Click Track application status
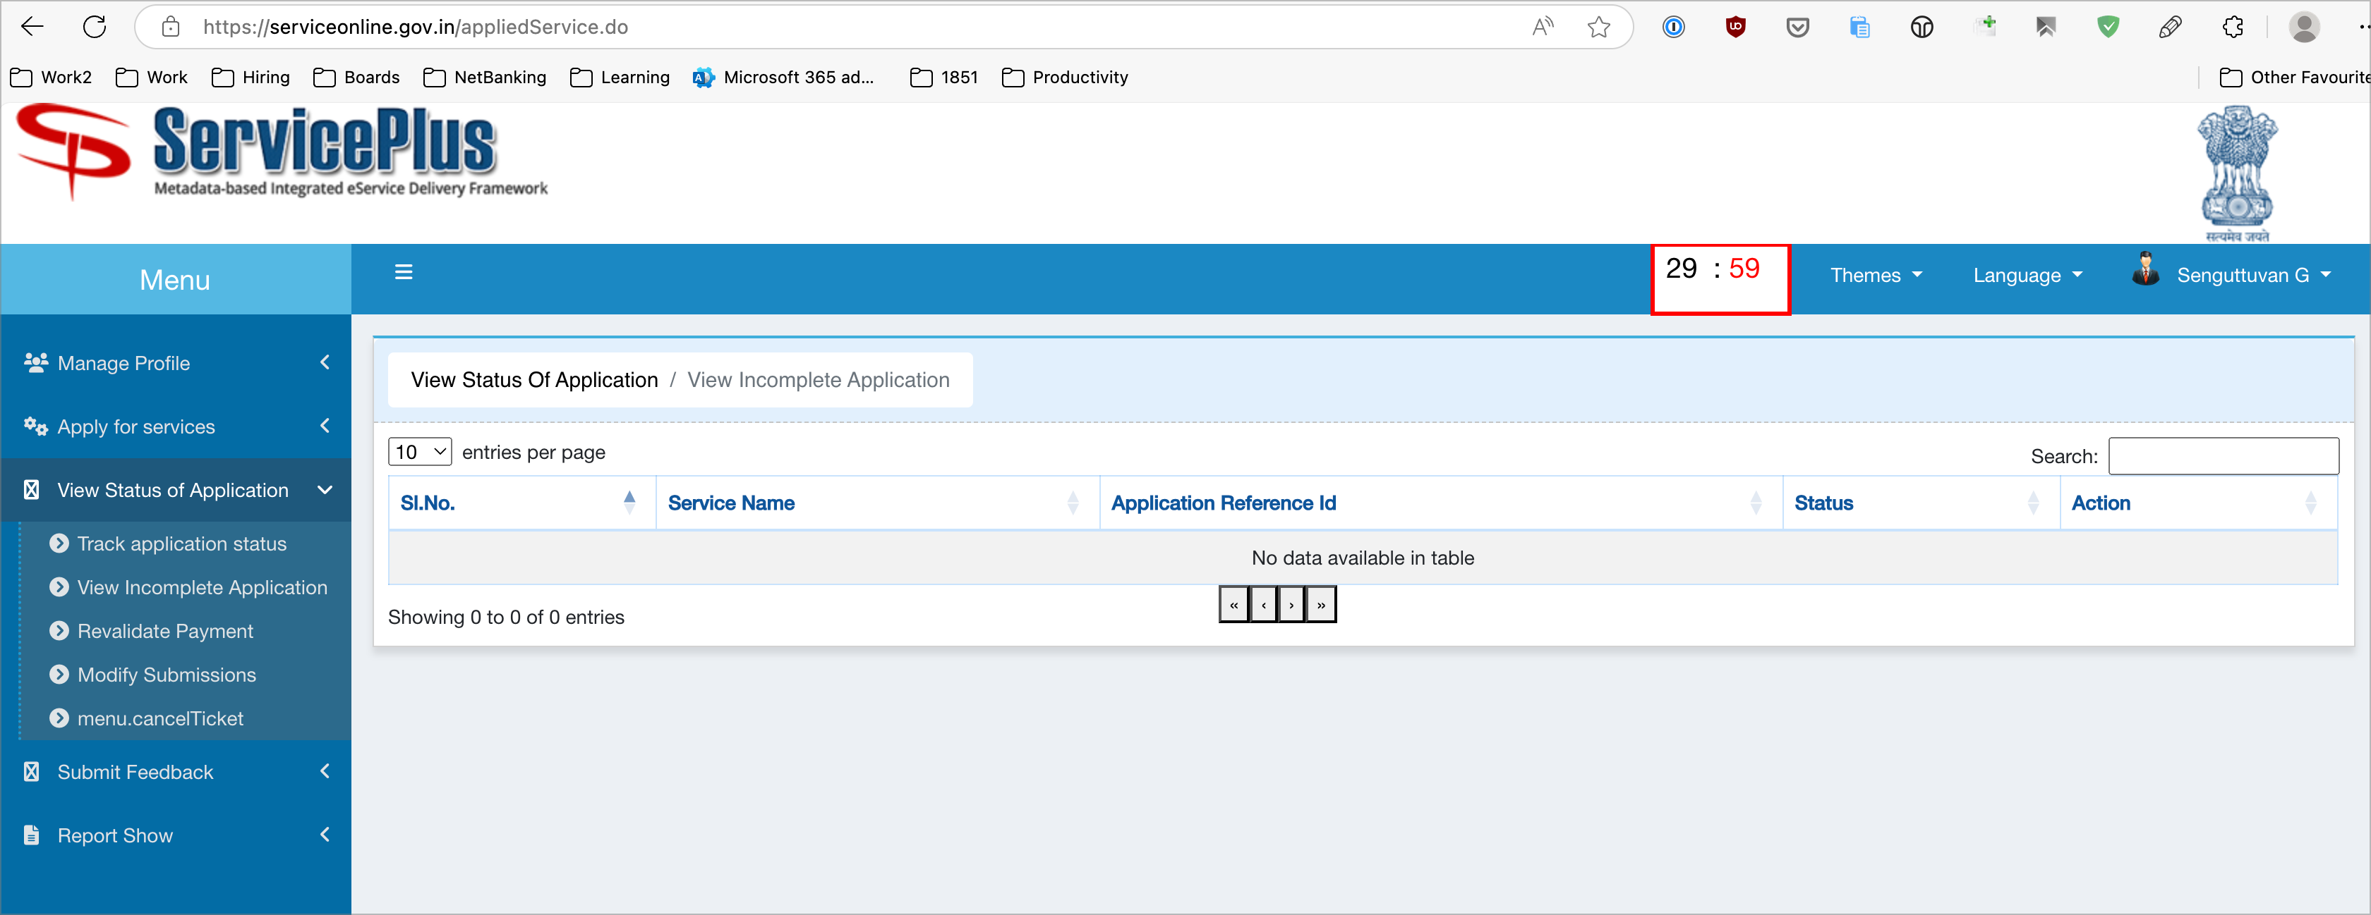 (x=181, y=544)
